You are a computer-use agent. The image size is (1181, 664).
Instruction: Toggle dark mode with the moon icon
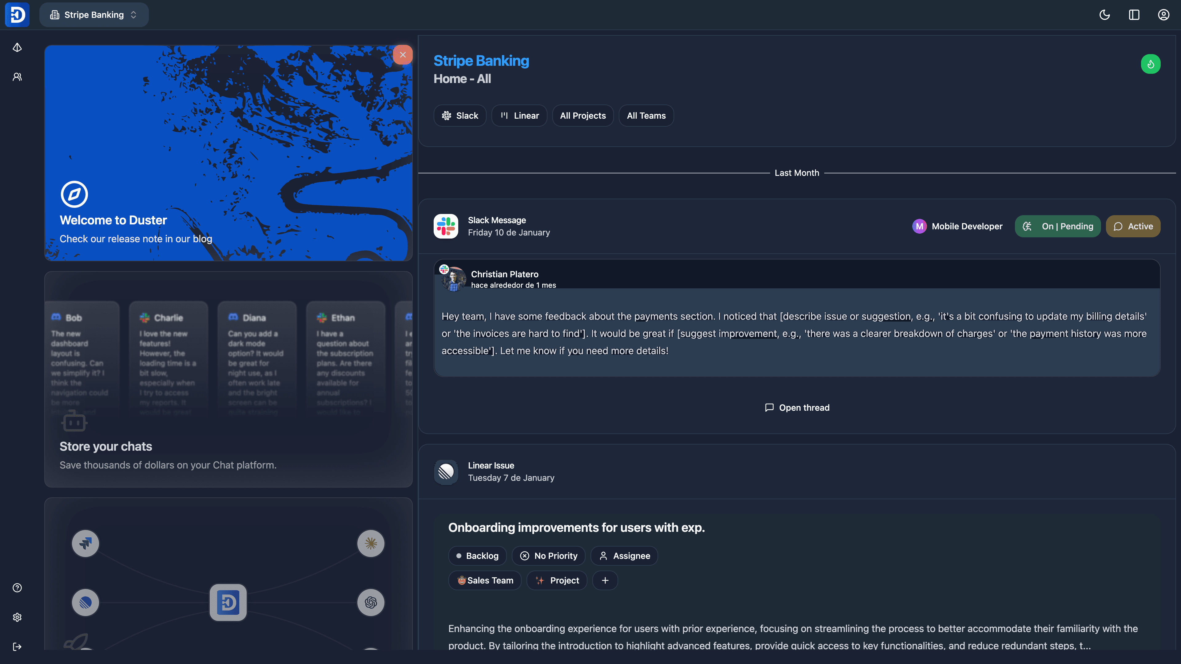tap(1105, 15)
